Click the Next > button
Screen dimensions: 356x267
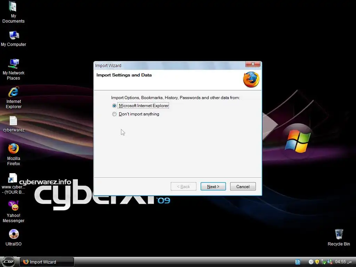point(213,186)
